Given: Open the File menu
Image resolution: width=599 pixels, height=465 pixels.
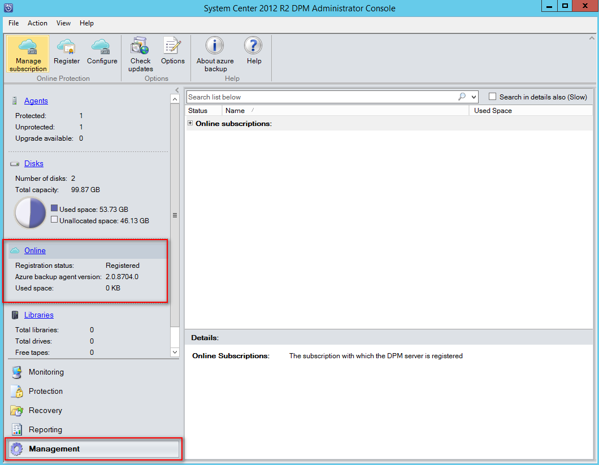Looking at the screenshot, I should (14, 23).
